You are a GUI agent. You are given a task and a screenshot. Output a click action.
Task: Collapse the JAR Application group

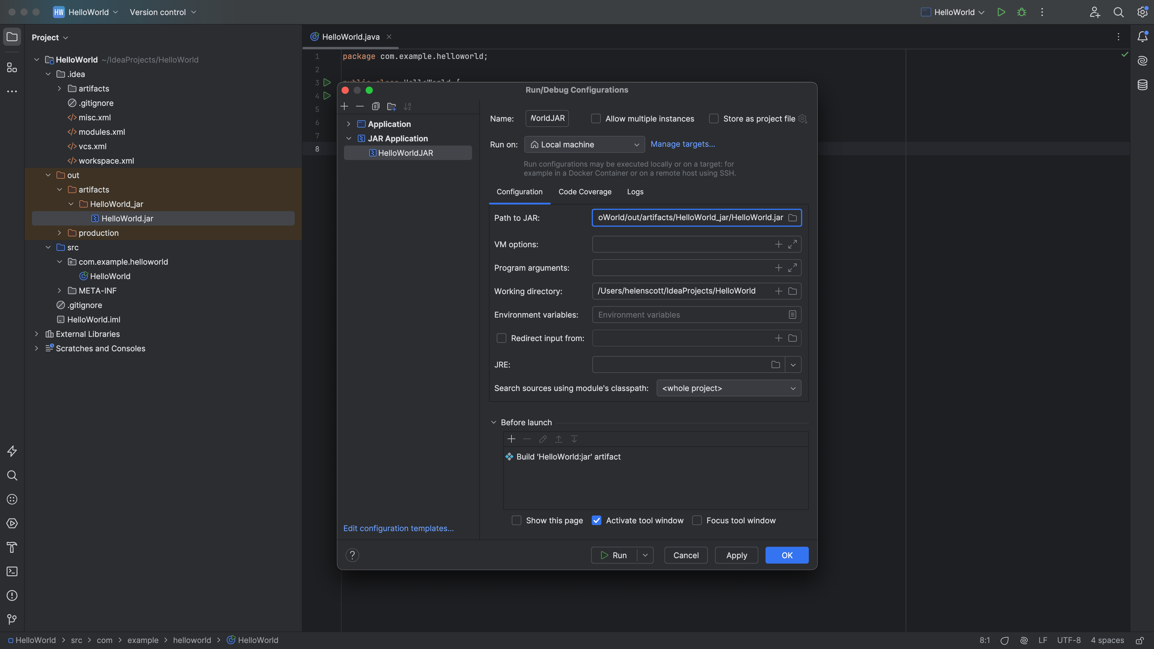tap(349, 138)
